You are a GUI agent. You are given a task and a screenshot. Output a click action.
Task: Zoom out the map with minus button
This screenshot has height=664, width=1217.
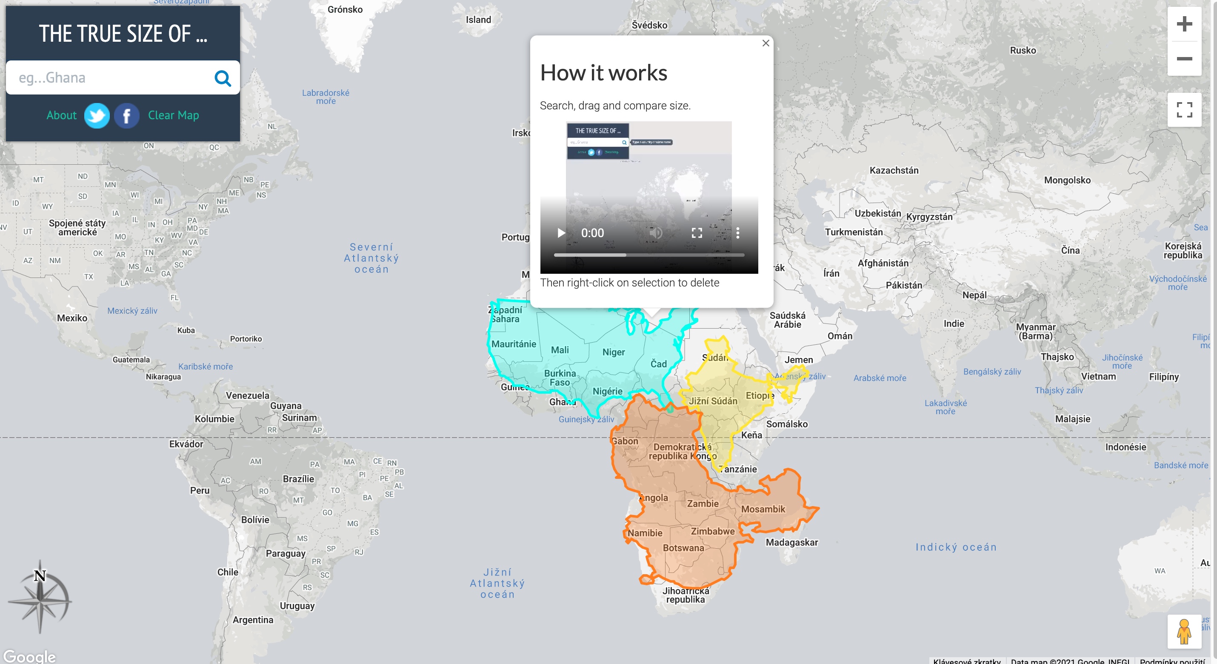[1184, 59]
